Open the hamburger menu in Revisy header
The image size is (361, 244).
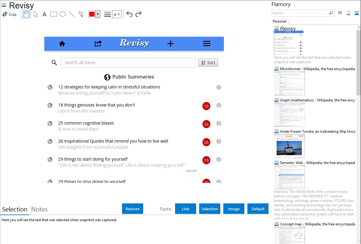point(206,43)
